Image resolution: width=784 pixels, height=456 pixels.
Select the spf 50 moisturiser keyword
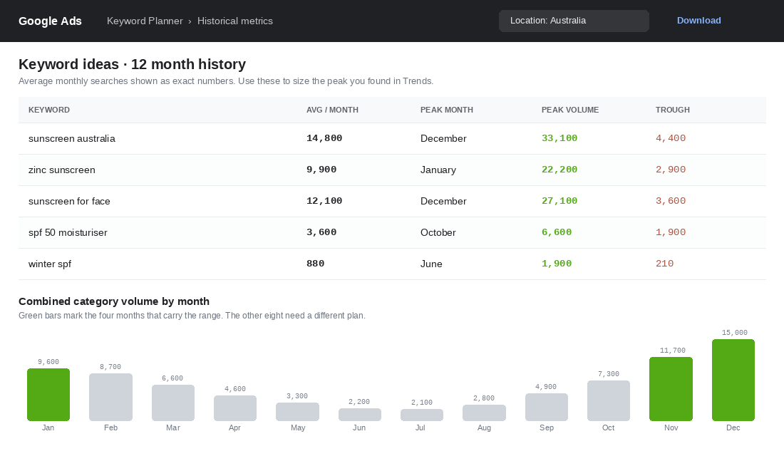pyautogui.click(x=68, y=232)
